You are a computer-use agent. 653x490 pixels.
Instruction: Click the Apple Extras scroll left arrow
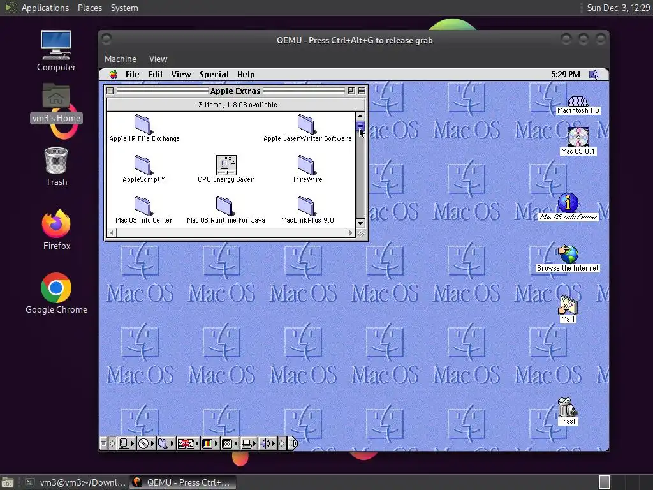pos(112,233)
